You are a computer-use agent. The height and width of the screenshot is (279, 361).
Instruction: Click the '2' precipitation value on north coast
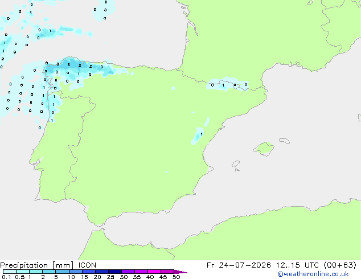[91, 66]
